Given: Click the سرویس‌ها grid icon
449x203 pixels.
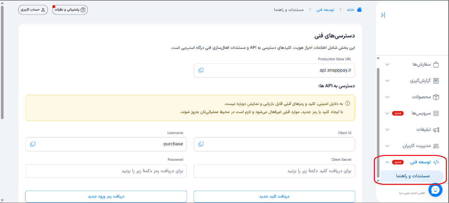Looking at the screenshot, I should pos(436,113).
